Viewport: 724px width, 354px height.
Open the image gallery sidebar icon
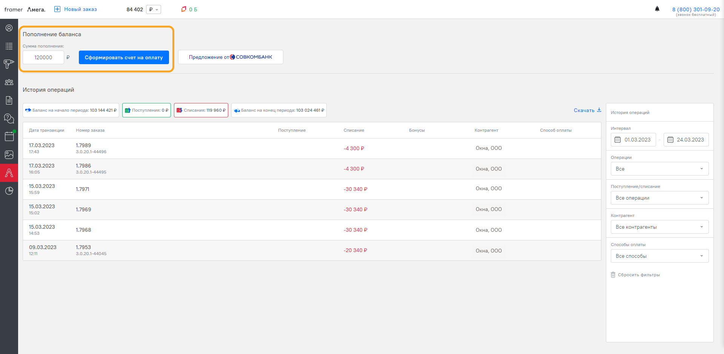[9, 155]
